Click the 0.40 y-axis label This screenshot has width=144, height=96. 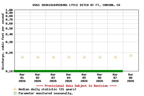[9, 34]
